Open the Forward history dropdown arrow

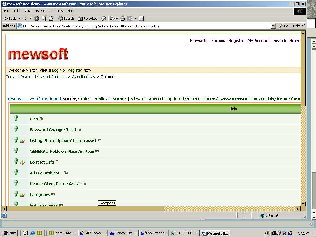point(31,19)
